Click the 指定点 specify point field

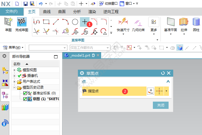114,91
